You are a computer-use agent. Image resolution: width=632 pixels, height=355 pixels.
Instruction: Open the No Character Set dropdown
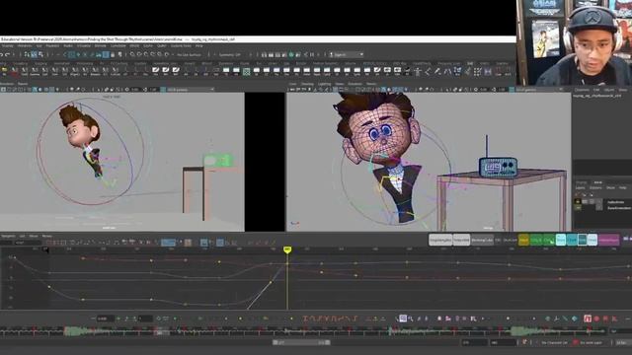tap(554, 342)
